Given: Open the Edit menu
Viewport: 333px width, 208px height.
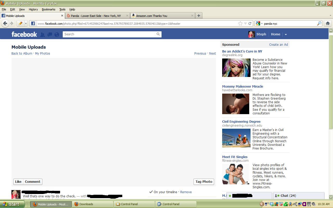Looking at the screenshot, I should pyautogui.click(x=12, y=9).
